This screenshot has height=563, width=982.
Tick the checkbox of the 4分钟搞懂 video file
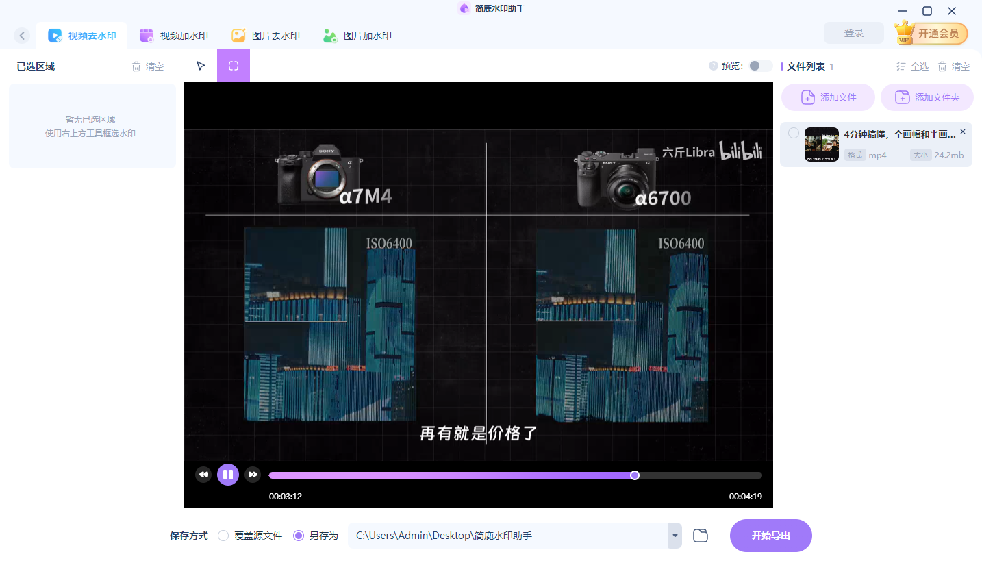[793, 133]
